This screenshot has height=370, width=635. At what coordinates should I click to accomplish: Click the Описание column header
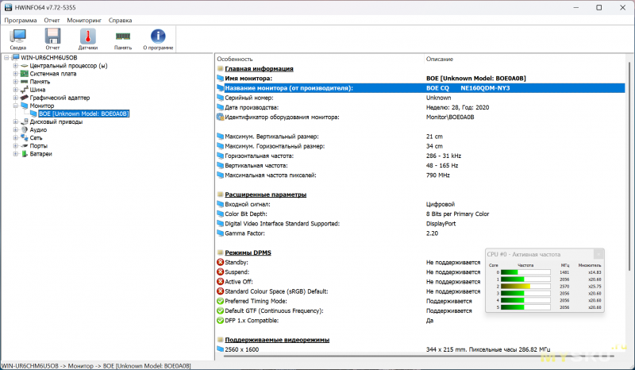point(440,60)
